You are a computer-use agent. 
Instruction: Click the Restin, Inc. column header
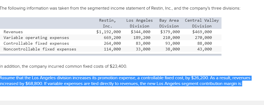coord(107,23)
